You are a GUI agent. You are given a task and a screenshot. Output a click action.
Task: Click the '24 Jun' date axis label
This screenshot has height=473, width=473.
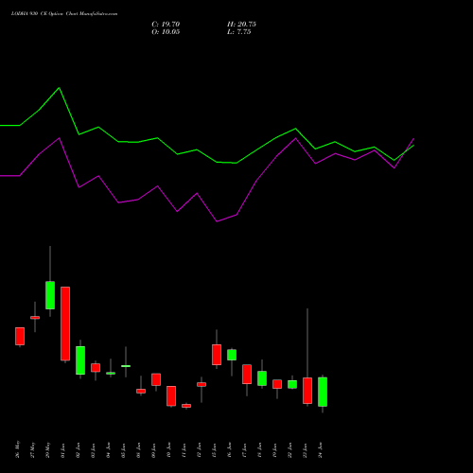pyautogui.click(x=320, y=450)
